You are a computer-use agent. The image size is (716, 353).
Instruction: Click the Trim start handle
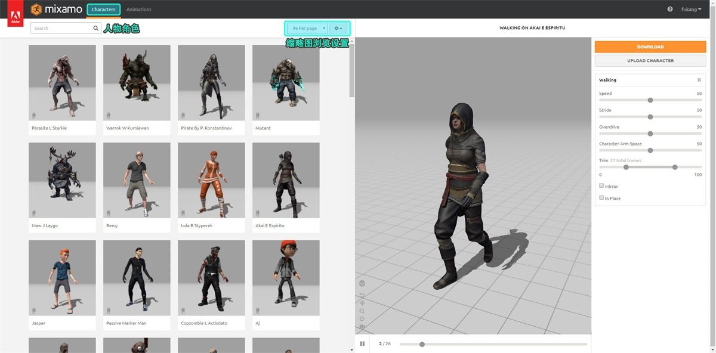pos(626,167)
